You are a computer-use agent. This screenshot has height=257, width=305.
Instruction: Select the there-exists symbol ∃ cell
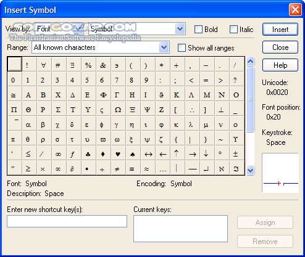[74, 64]
